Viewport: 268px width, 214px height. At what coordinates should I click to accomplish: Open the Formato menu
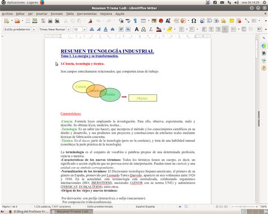point(57,14)
